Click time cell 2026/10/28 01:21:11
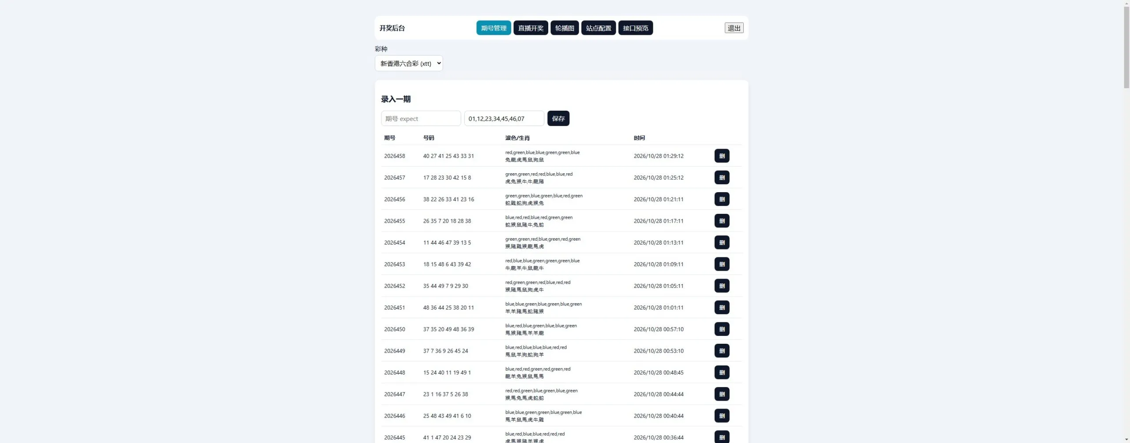The image size is (1130, 443). click(x=658, y=199)
